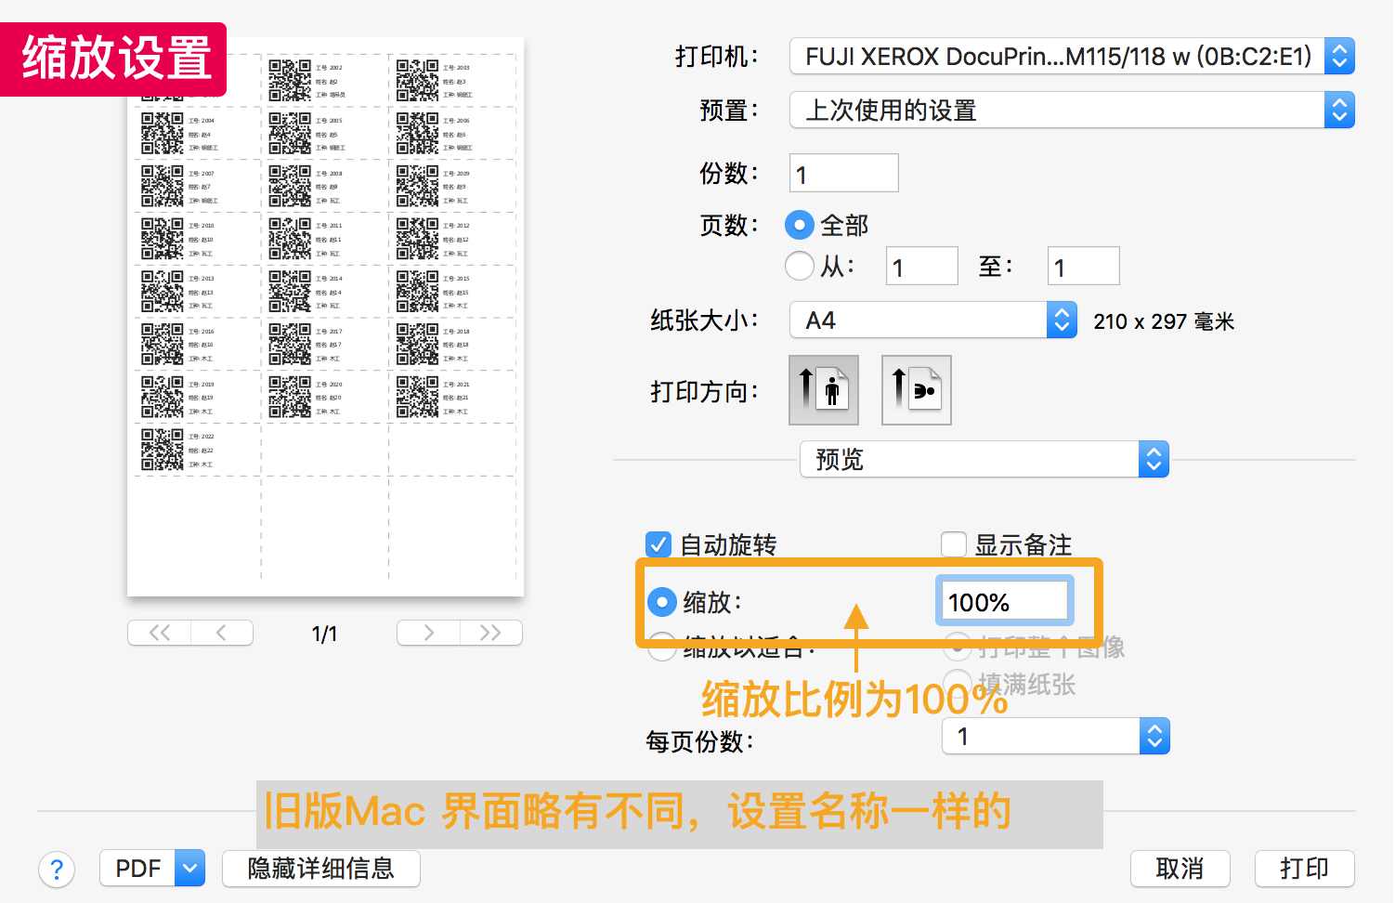Click the 取消 cancel button
Screen dimensions: 1395x903
(1180, 869)
